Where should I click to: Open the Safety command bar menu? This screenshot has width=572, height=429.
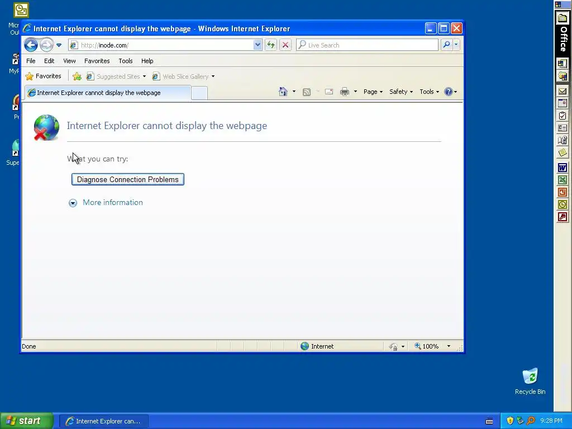tap(401, 92)
